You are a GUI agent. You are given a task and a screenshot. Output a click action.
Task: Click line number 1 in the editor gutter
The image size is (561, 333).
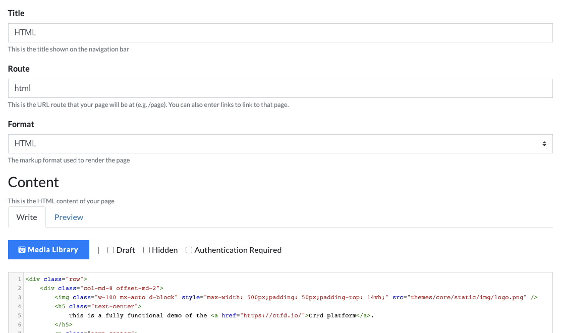(x=19, y=279)
